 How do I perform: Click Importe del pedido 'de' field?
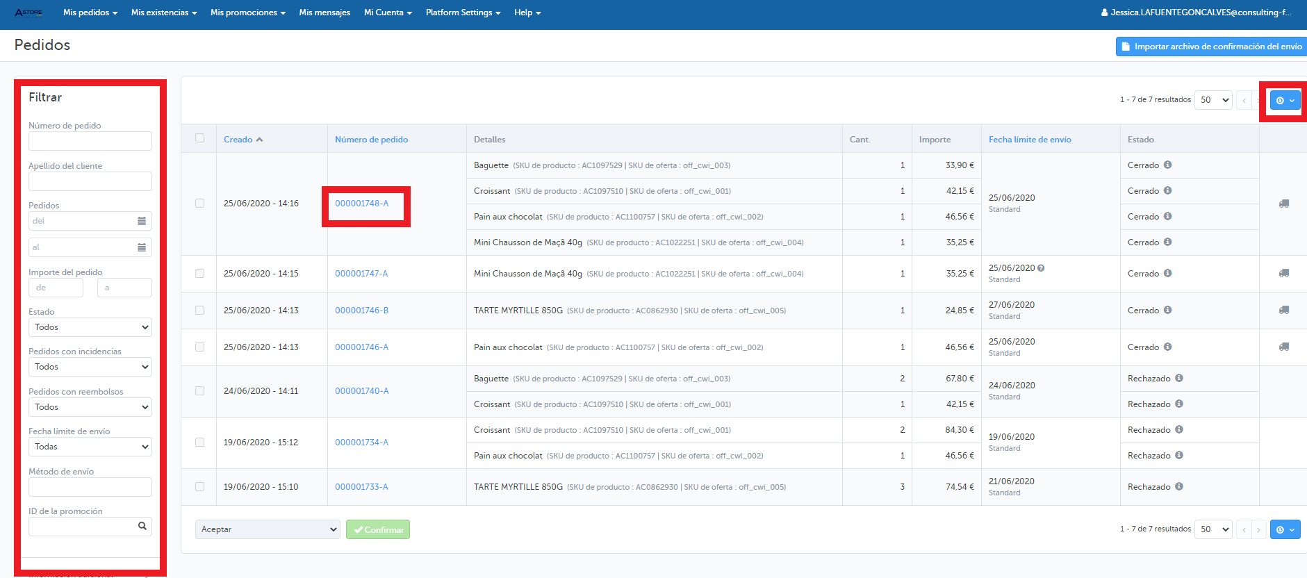pyautogui.click(x=56, y=288)
